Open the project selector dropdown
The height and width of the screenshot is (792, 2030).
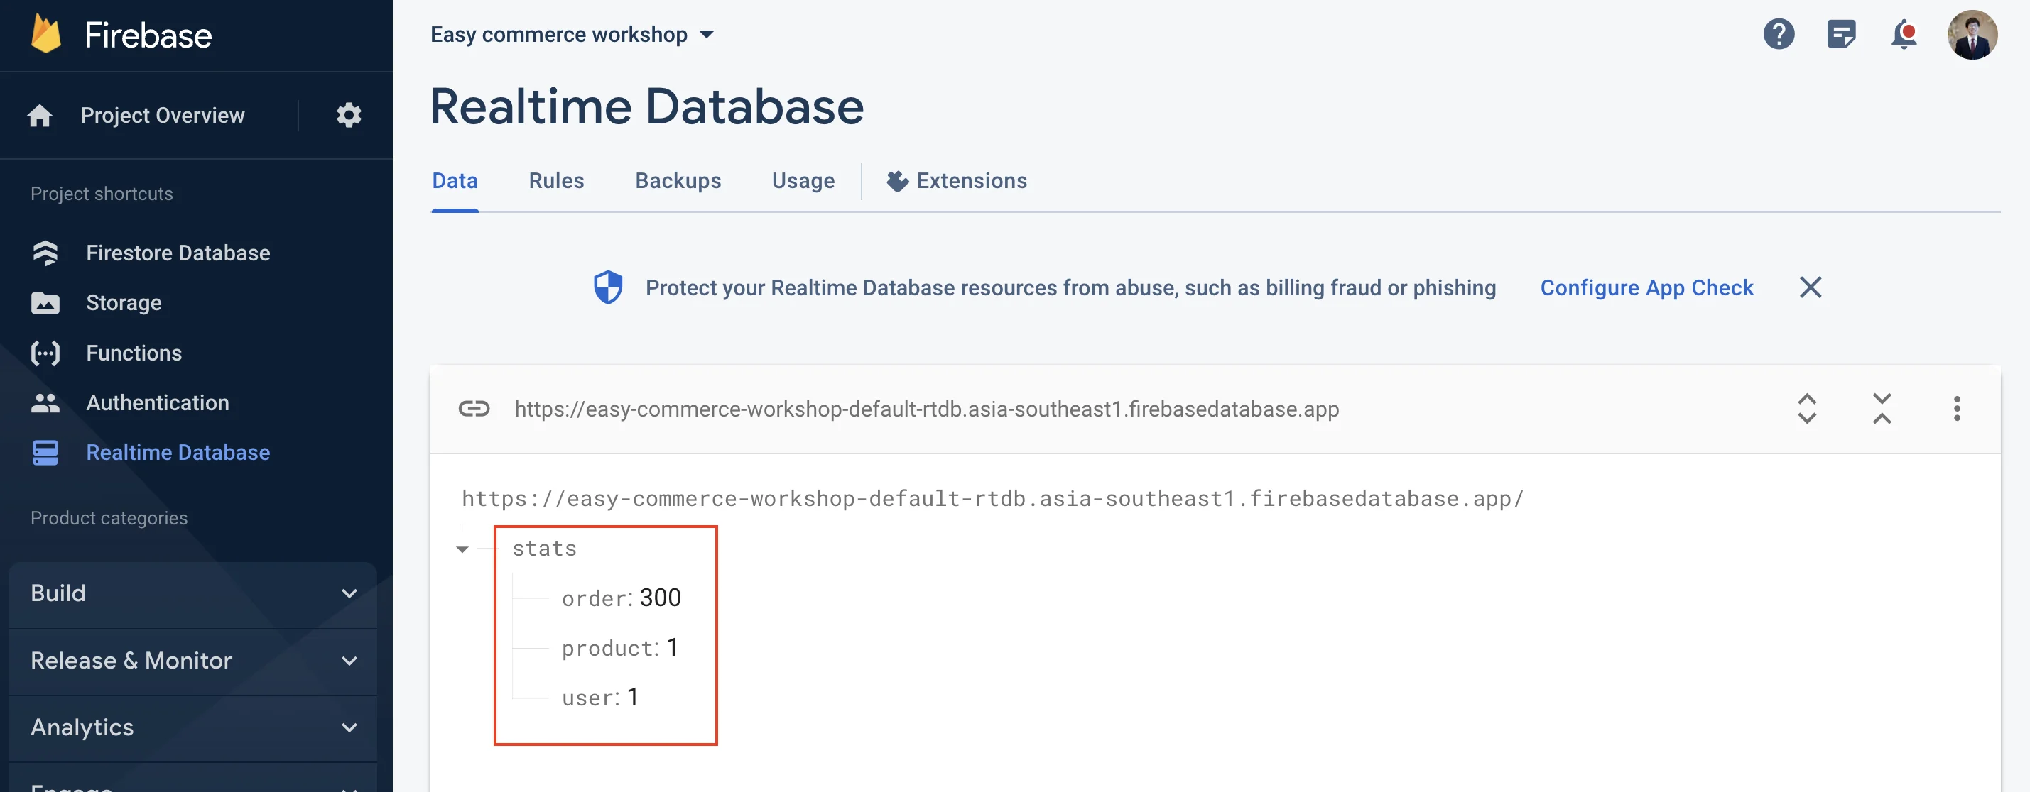(x=572, y=35)
